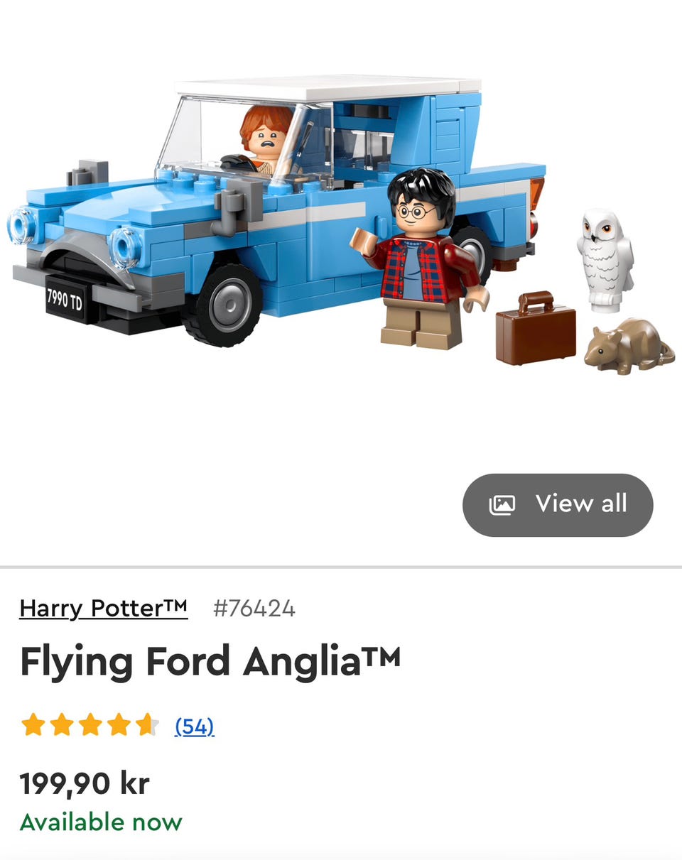Click the Ron minifigure inside the car
This screenshot has width=682, height=860.
pyautogui.click(x=267, y=140)
